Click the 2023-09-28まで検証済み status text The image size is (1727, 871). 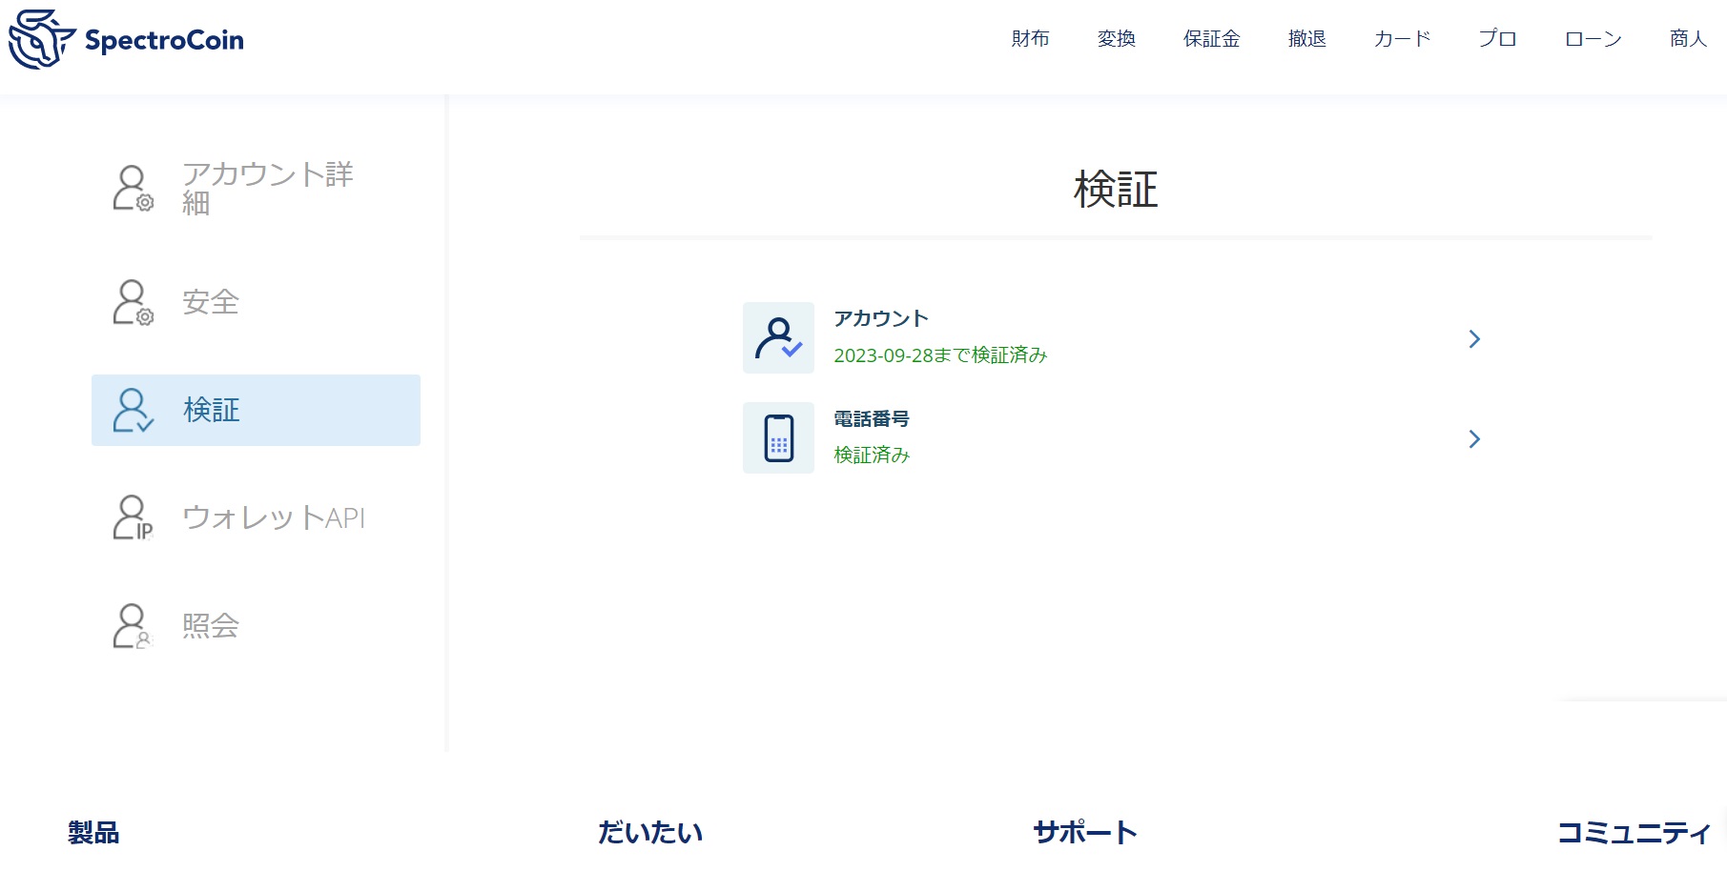(940, 355)
